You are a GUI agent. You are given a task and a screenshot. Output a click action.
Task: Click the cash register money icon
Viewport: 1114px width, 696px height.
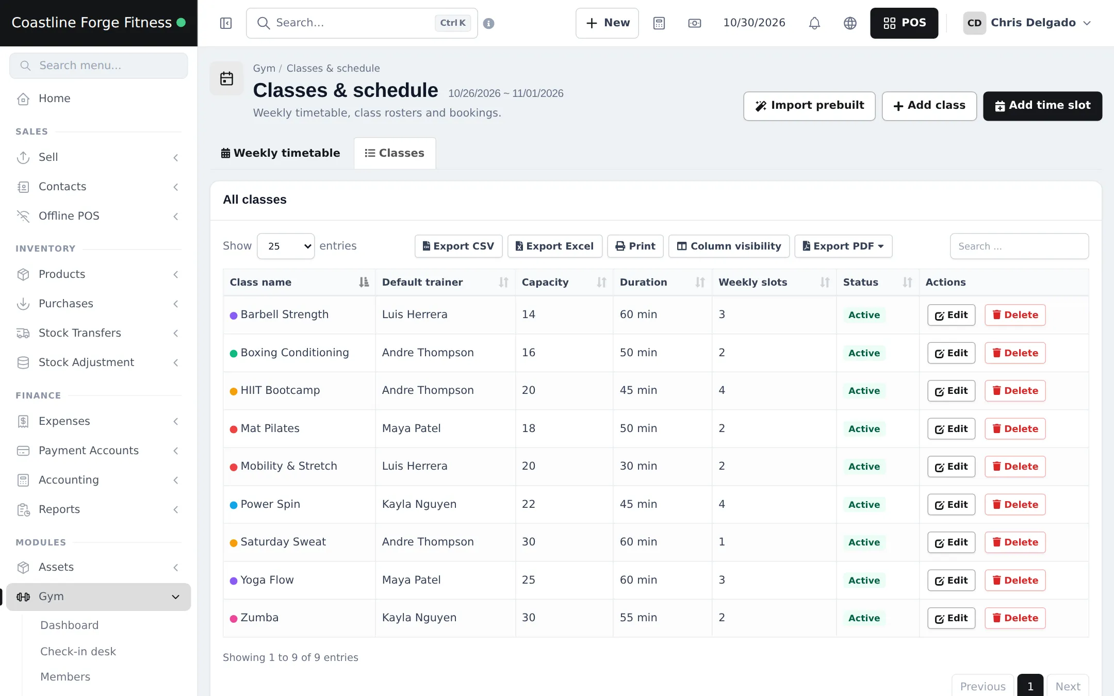(x=695, y=23)
